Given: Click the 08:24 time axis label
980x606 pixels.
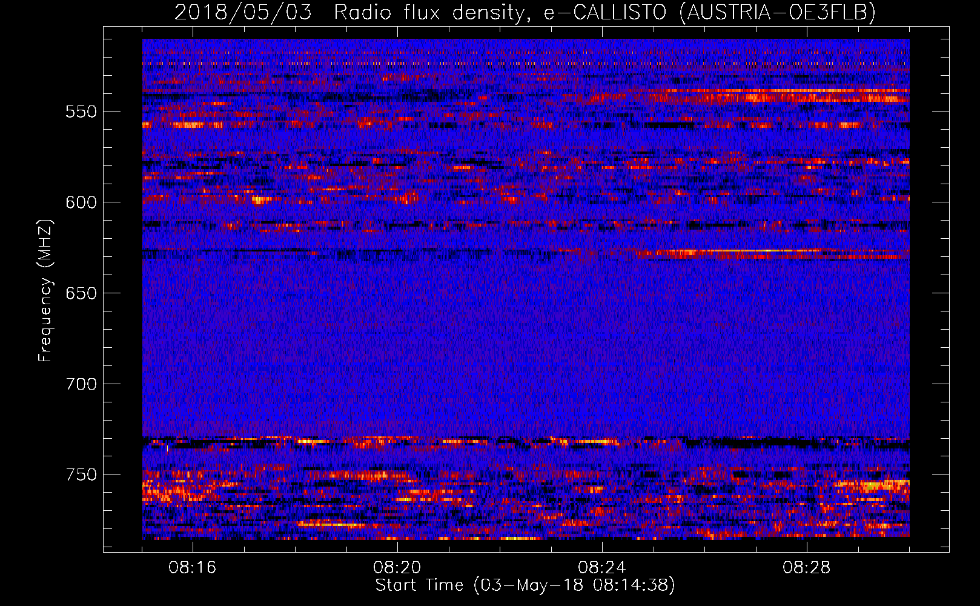Looking at the screenshot, I should coord(602,568).
